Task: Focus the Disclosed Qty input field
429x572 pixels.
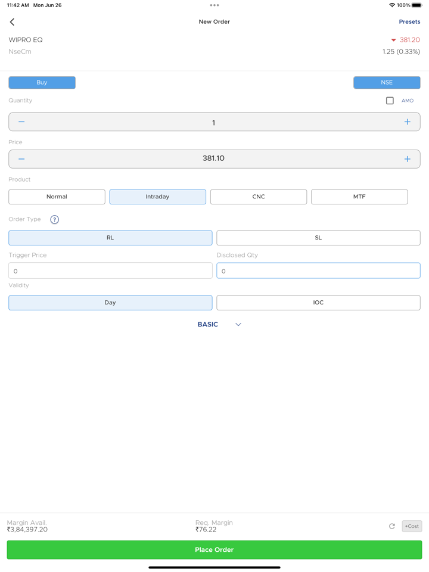Action: coord(318,271)
